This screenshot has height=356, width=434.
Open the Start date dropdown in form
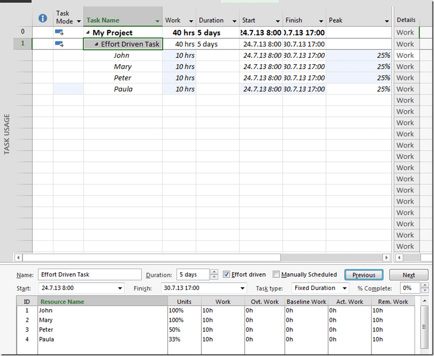[120, 288]
